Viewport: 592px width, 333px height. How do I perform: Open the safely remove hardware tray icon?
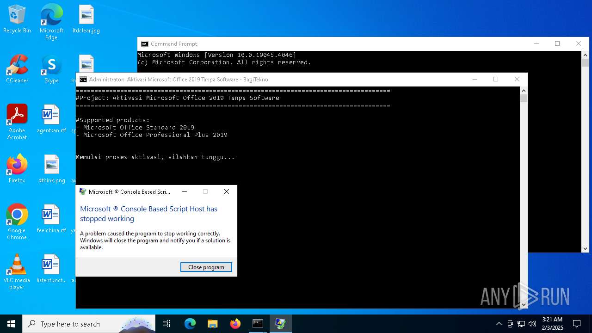[x=510, y=324]
